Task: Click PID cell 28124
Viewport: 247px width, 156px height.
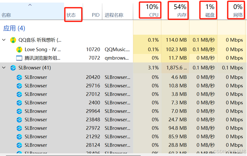Action: [93, 145]
